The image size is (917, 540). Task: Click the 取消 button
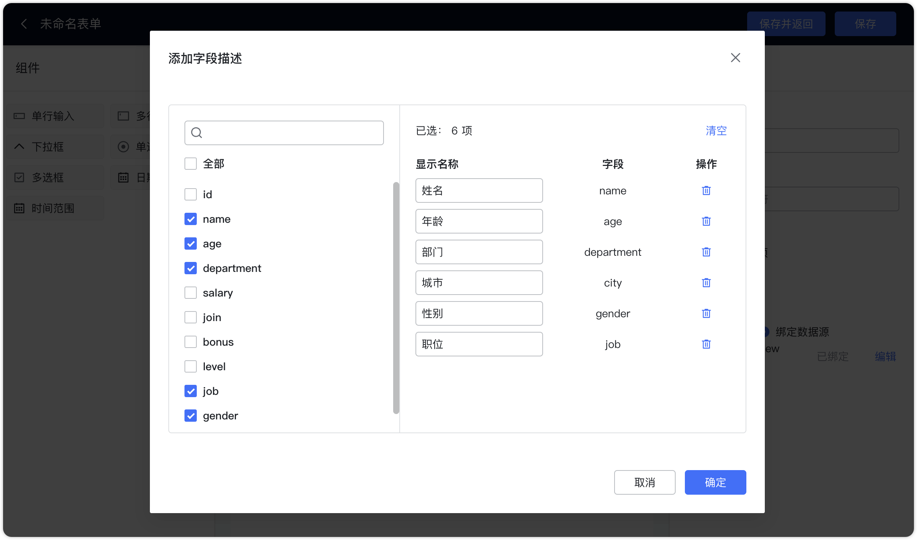point(645,482)
